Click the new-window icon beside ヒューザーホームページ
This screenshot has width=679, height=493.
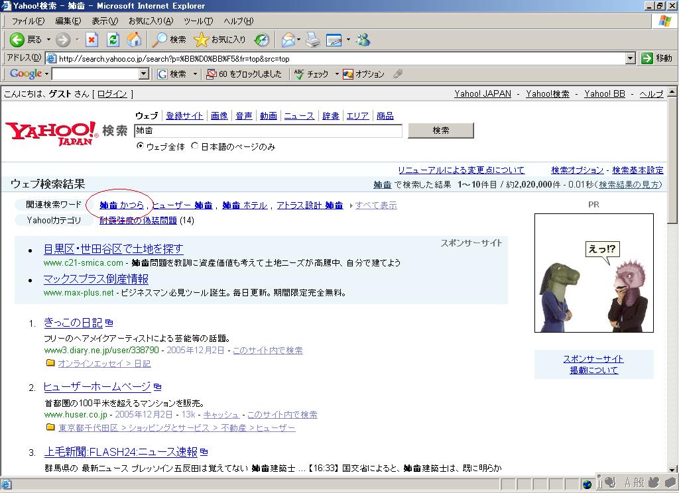coord(157,386)
